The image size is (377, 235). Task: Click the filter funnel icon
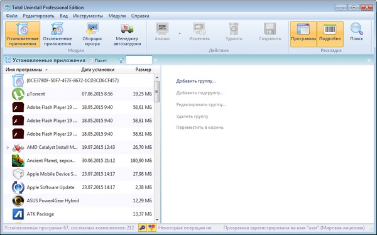pos(121,60)
